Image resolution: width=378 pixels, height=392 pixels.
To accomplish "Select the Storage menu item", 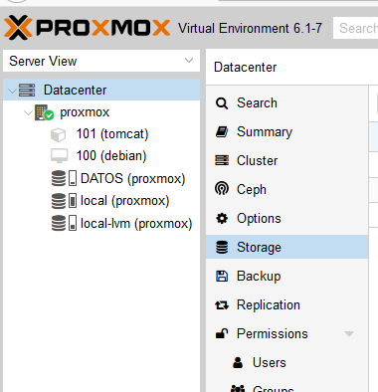I will pyautogui.click(x=286, y=247).
